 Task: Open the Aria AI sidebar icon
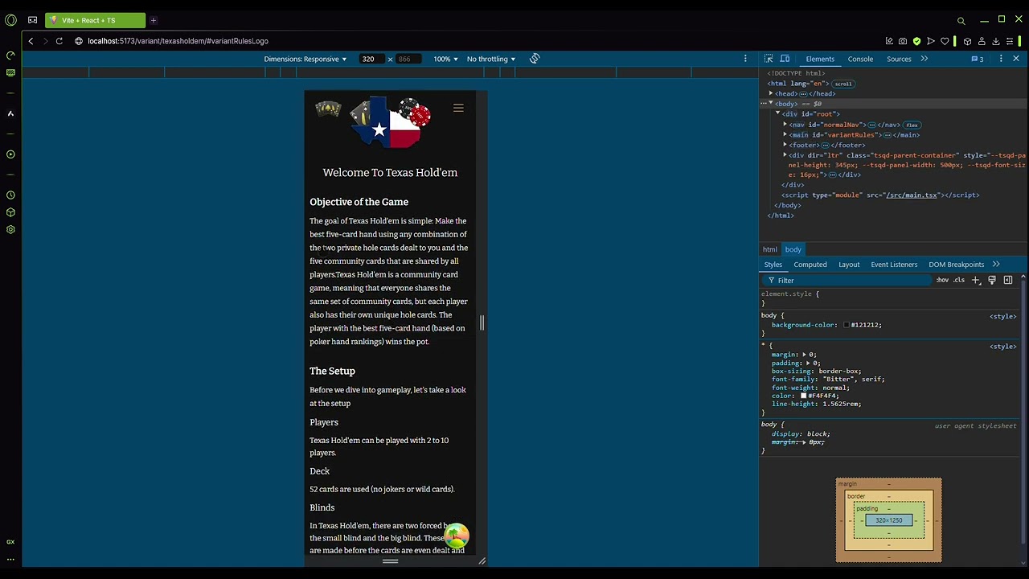click(x=10, y=113)
